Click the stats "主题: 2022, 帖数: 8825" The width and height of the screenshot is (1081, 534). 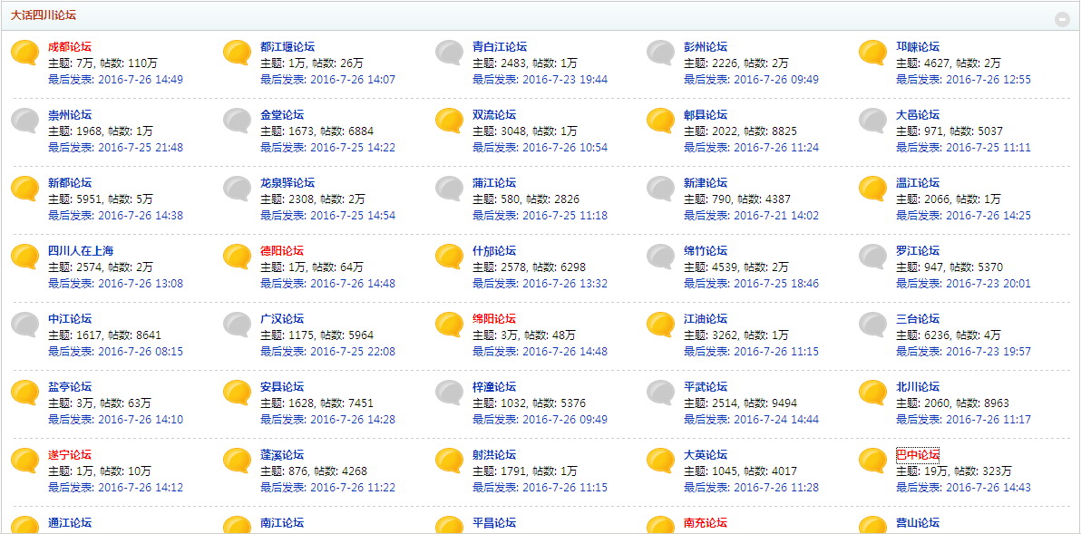point(740,131)
